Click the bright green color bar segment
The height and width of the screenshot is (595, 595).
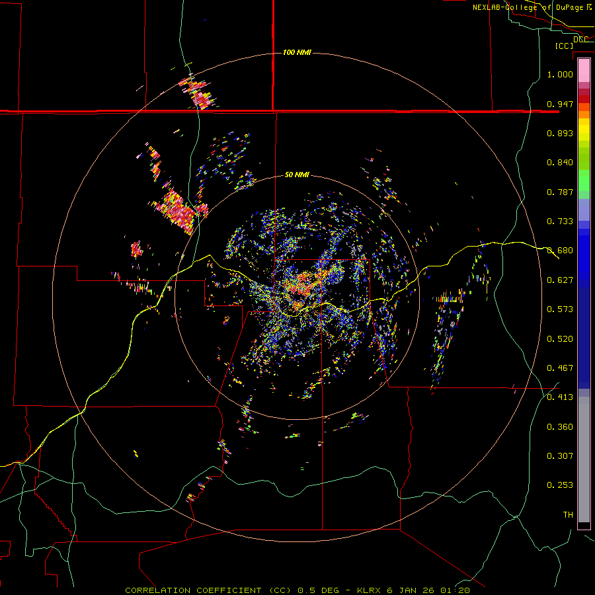click(584, 180)
